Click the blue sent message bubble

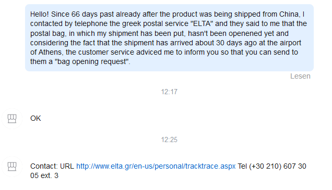coord(169,38)
